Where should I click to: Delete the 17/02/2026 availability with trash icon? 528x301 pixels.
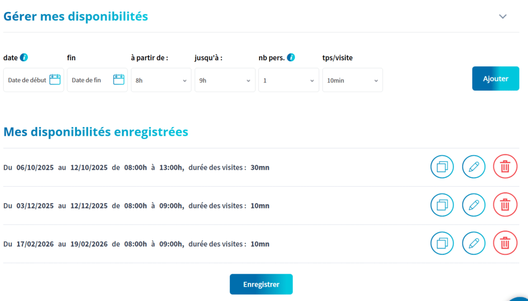(505, 243)
